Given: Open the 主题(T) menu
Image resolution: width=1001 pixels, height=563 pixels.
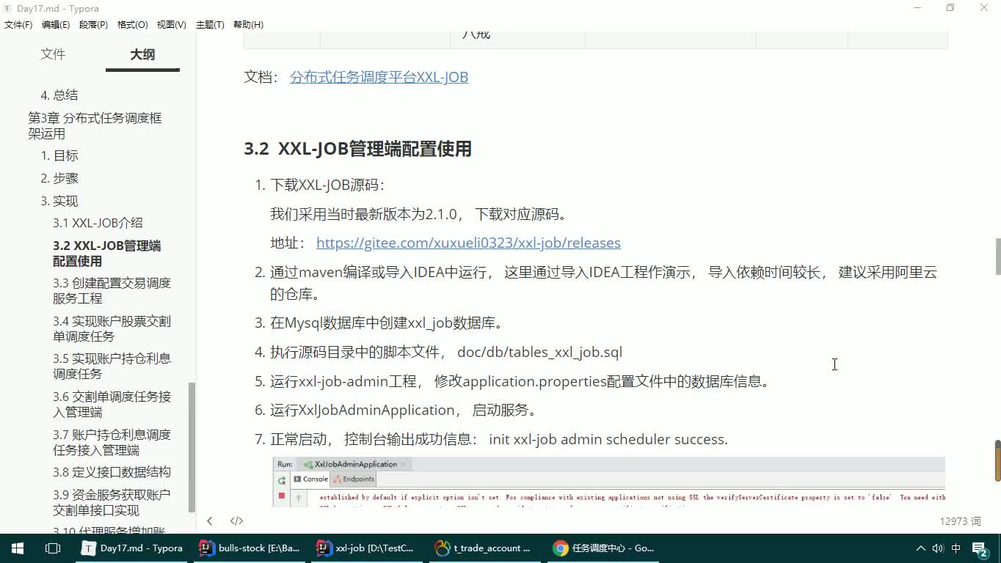Looking at the screenshot, I should click(210, 24).
